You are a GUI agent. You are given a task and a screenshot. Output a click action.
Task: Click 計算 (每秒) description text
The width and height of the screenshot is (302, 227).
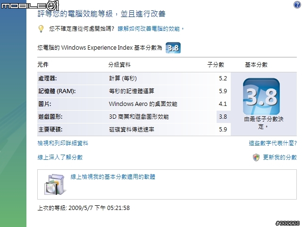click(x=123, y=79)
